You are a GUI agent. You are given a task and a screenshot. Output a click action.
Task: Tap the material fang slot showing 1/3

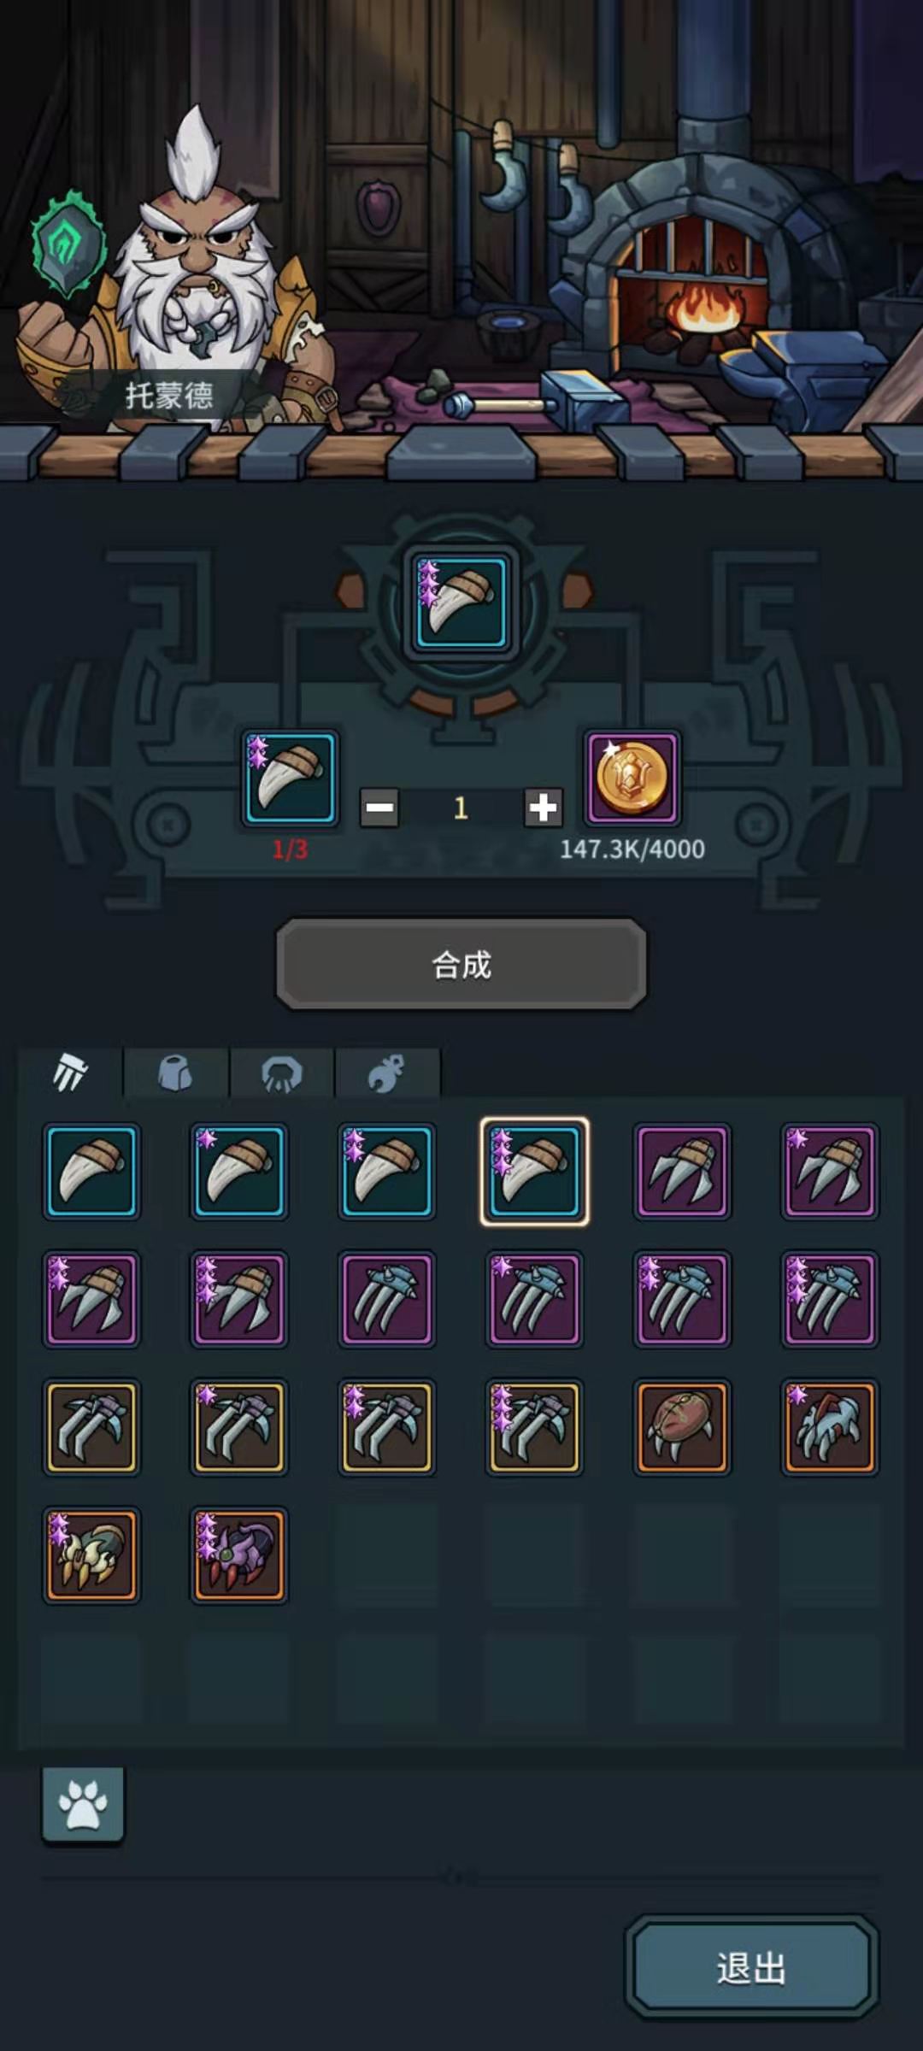click(x=291, y=778)
